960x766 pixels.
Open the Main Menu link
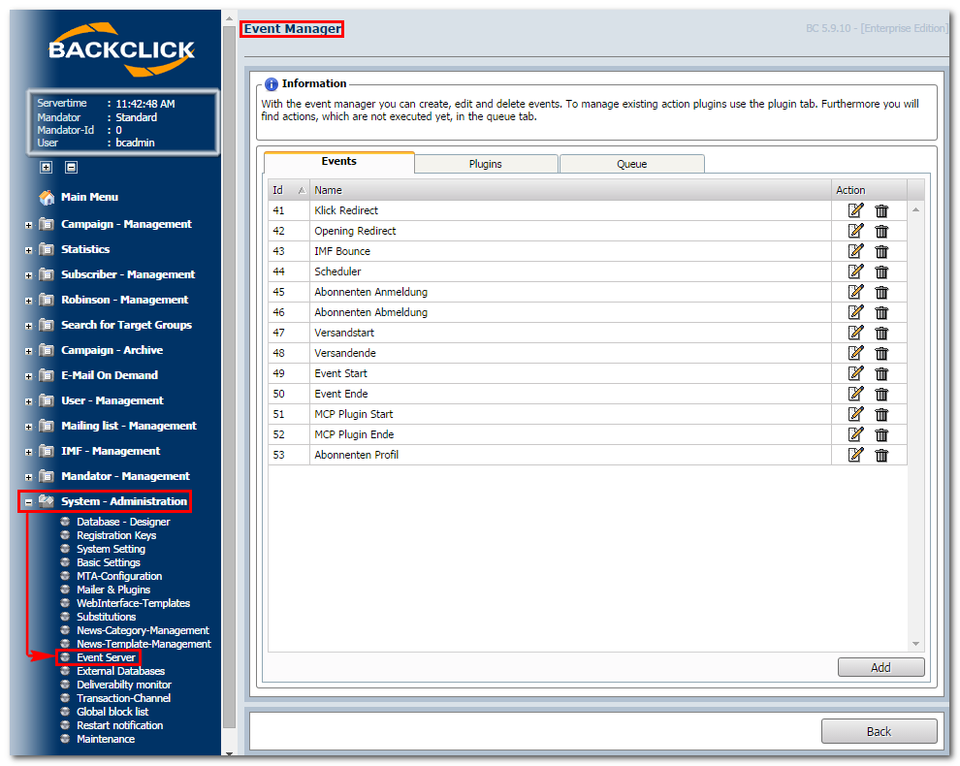(x=89, y=197)
